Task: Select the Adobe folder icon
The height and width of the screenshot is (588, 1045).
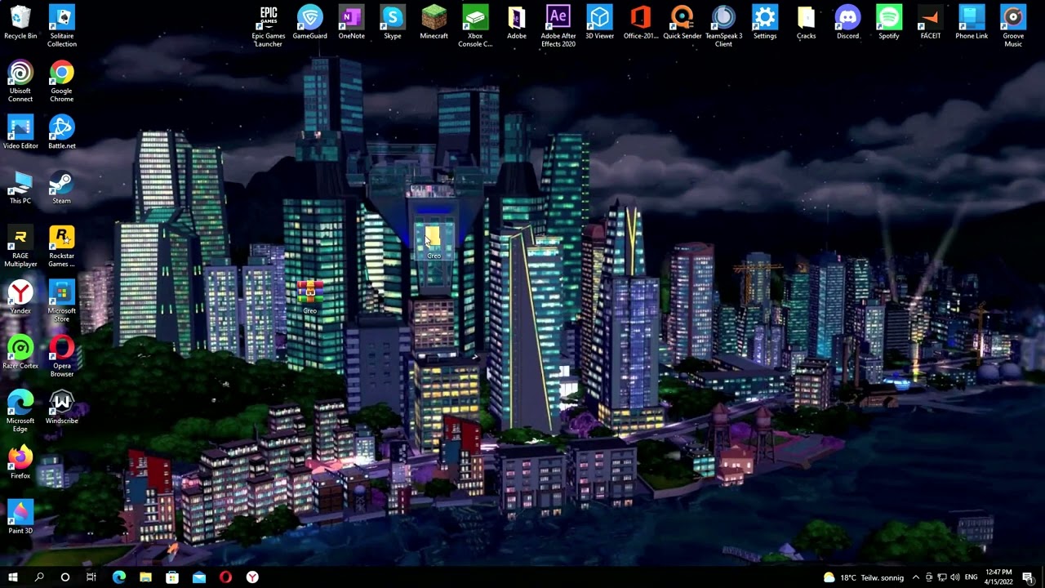Action: pyautogui.click(x=517, y=23)
